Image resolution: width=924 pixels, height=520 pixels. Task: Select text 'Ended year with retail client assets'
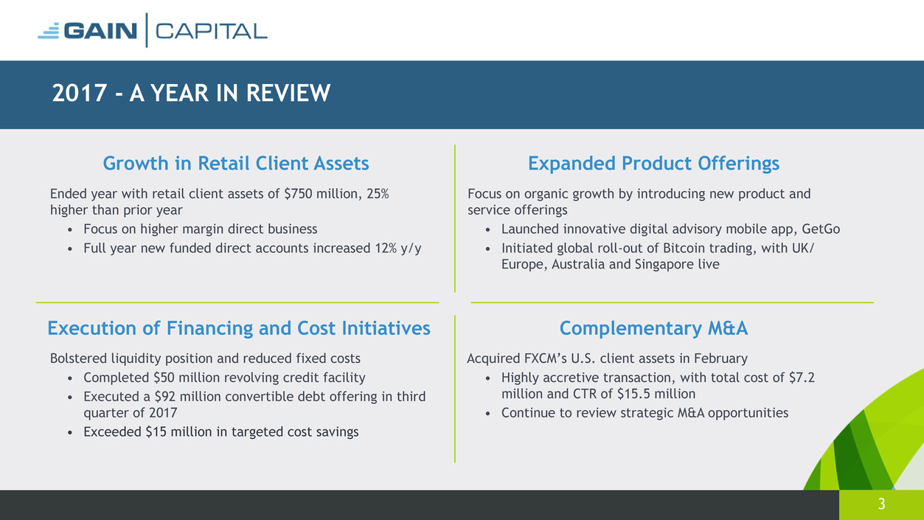[220, 201]
